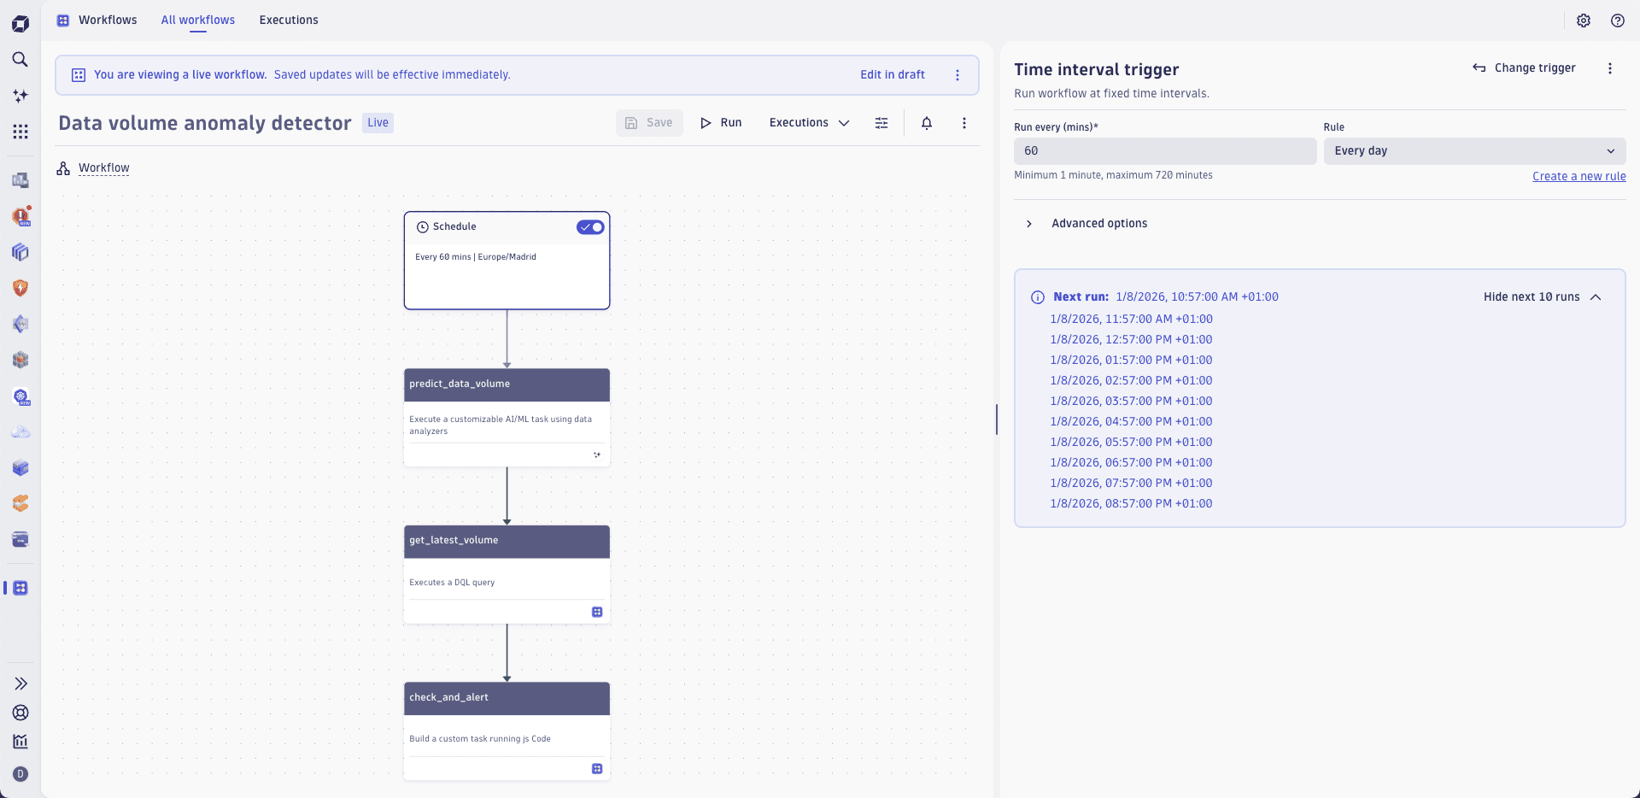Select the Davis CoPilot sparkles icon
Screen dimensions: 1640x798
click(x=20, y=96)
